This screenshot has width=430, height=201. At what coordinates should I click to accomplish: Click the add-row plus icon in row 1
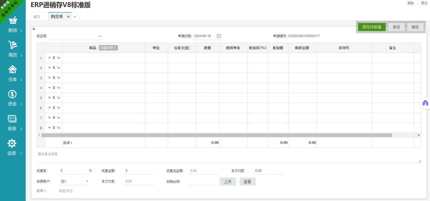(x=49, y=58)
